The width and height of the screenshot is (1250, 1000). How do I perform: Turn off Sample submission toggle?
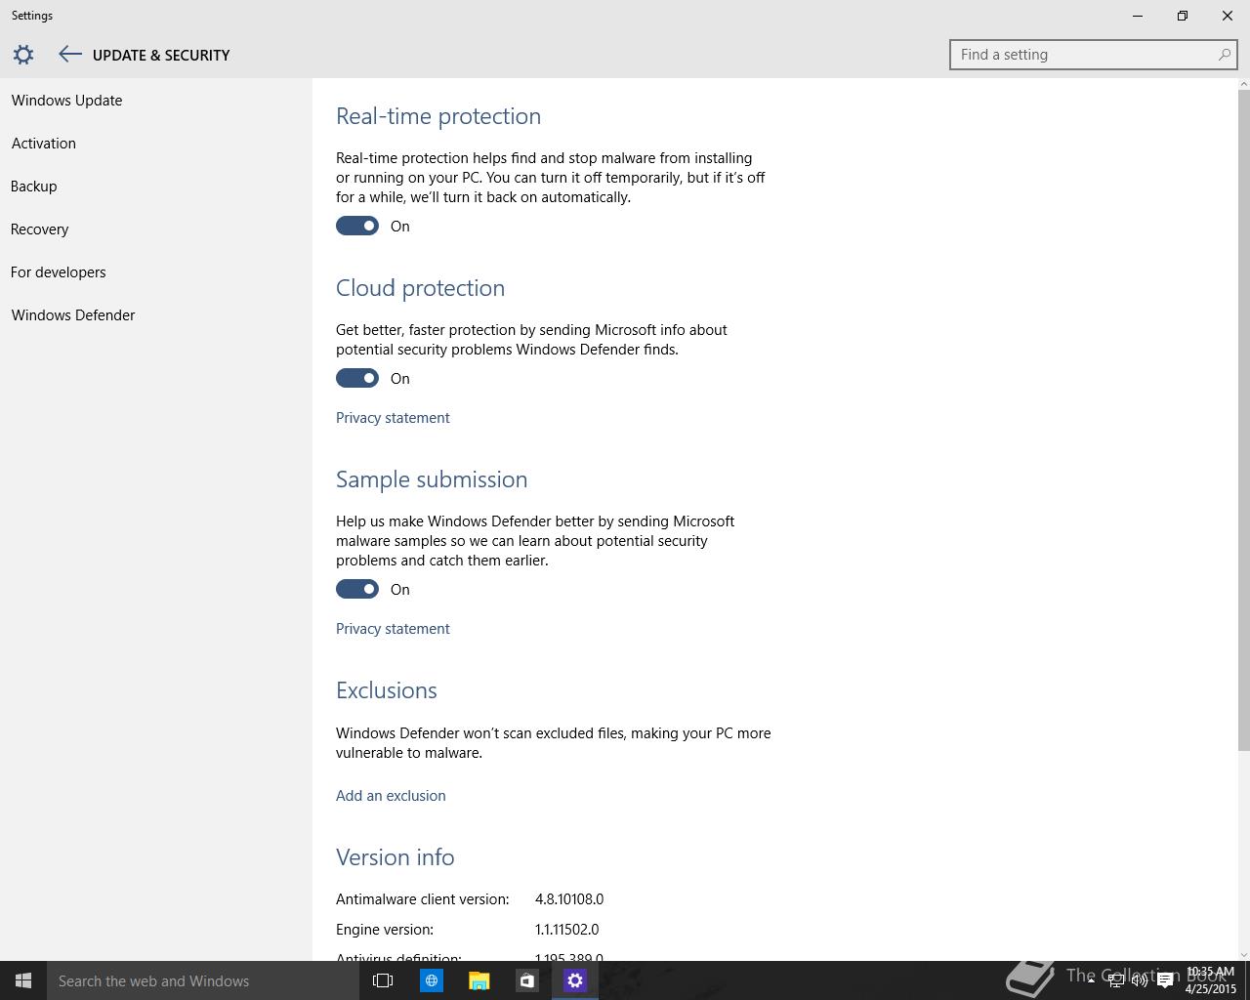(357, 589)
